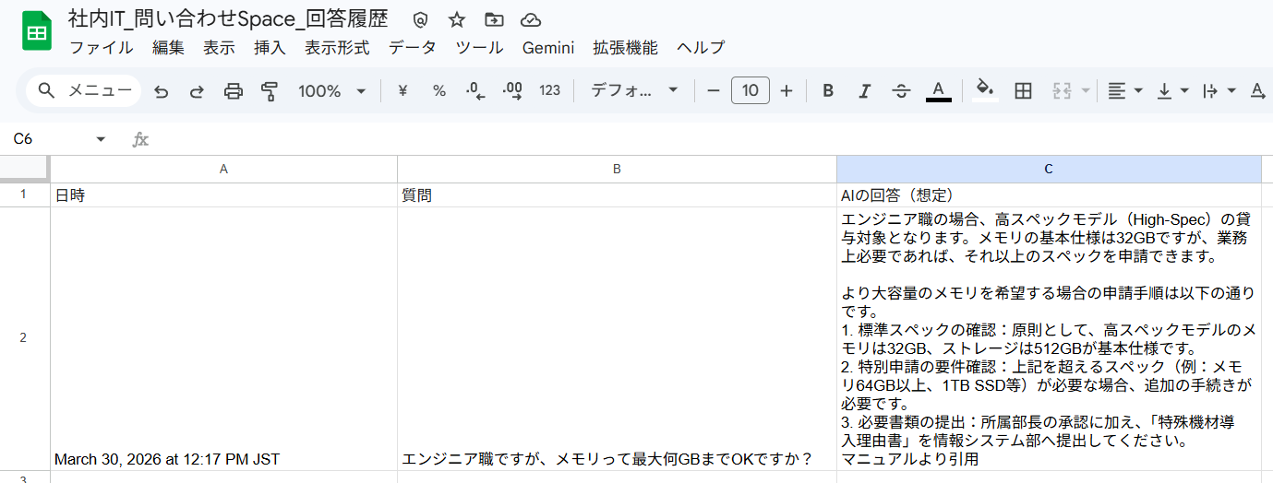The image size is (1273, 483).
Task: Expand the font family dropdown
Action: click(x=634, y=90)
